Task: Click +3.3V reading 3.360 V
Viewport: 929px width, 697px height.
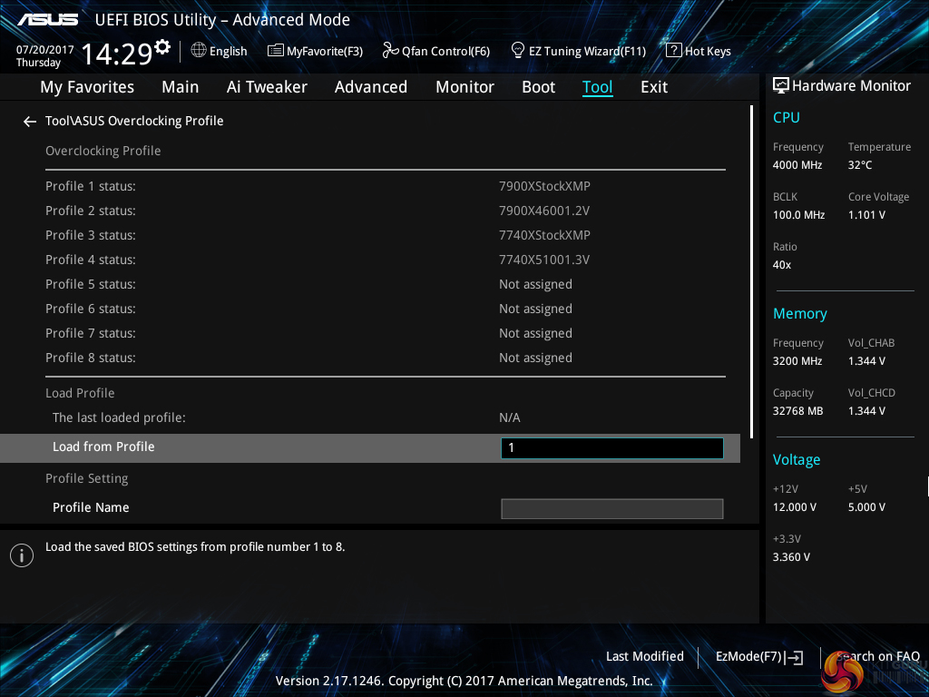Action: [791, 557]
